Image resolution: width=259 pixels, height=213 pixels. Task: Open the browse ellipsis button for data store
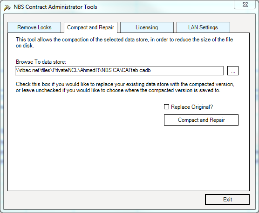click(233, 71)
